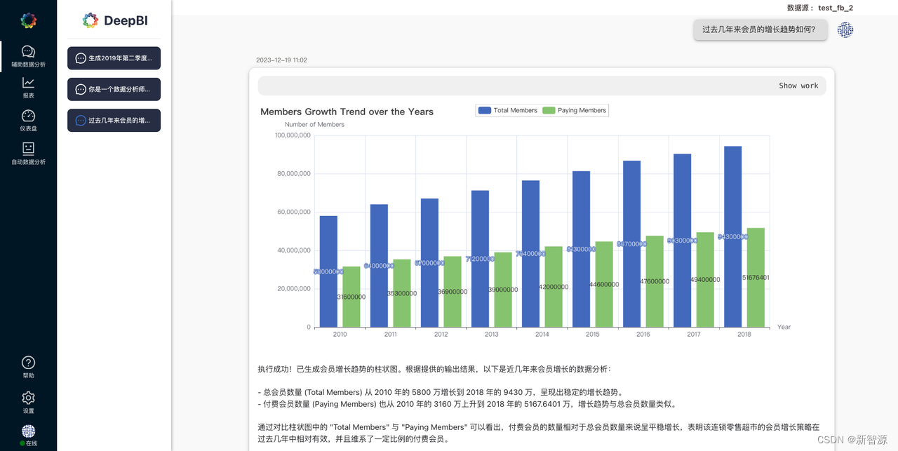Click the line about 付费会员数量 (Paying Members)
This screenshot has height=451, width=898.
point(467,405)
